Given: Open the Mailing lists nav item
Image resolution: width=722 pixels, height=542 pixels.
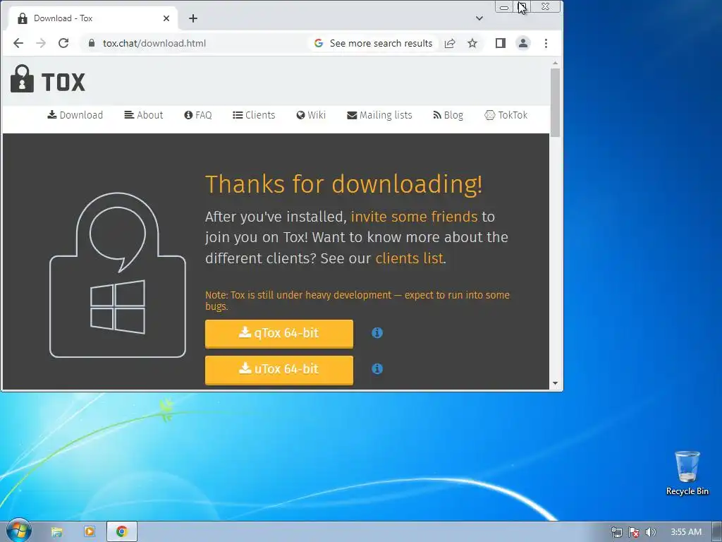Looking at the screenshot, I should point(379,115).
